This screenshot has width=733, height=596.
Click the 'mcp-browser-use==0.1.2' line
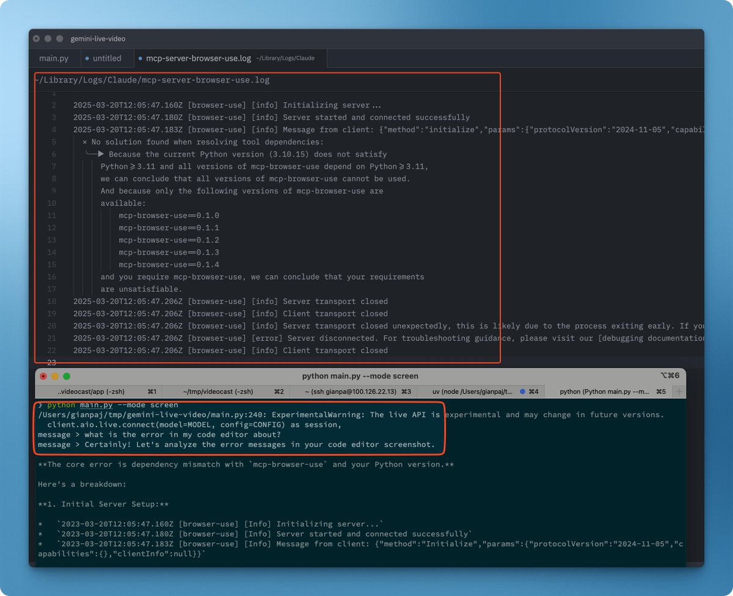[x=169, y=240]
